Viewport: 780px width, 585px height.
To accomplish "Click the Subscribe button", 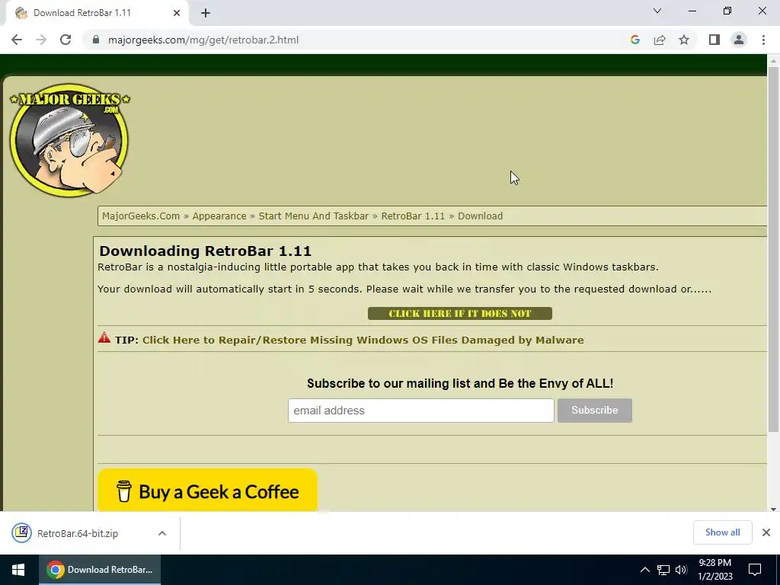I will click(x=594, y=411).
